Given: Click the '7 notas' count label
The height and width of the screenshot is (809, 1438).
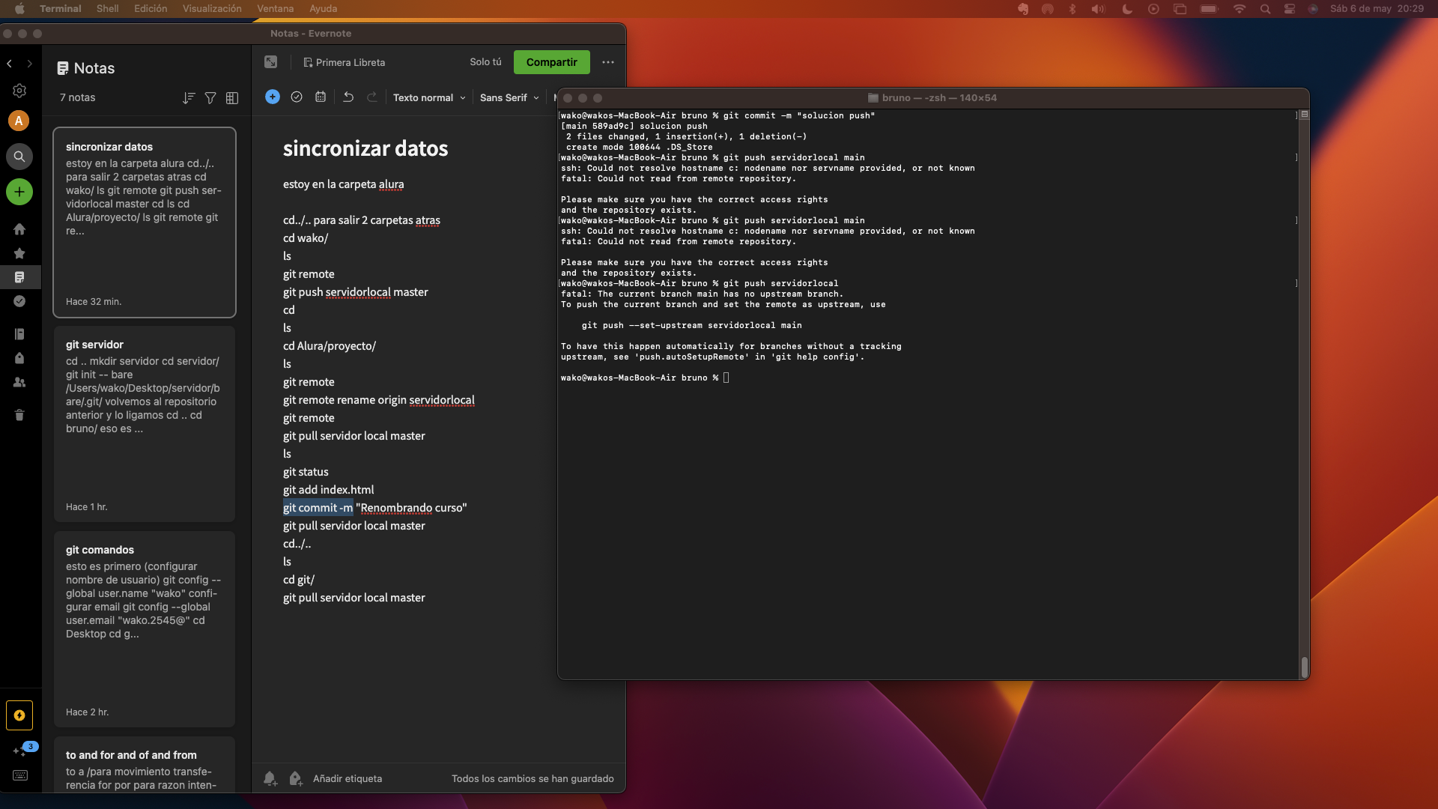Looking at the screenshot, I should pyautogui.click(x=78, y=97).
